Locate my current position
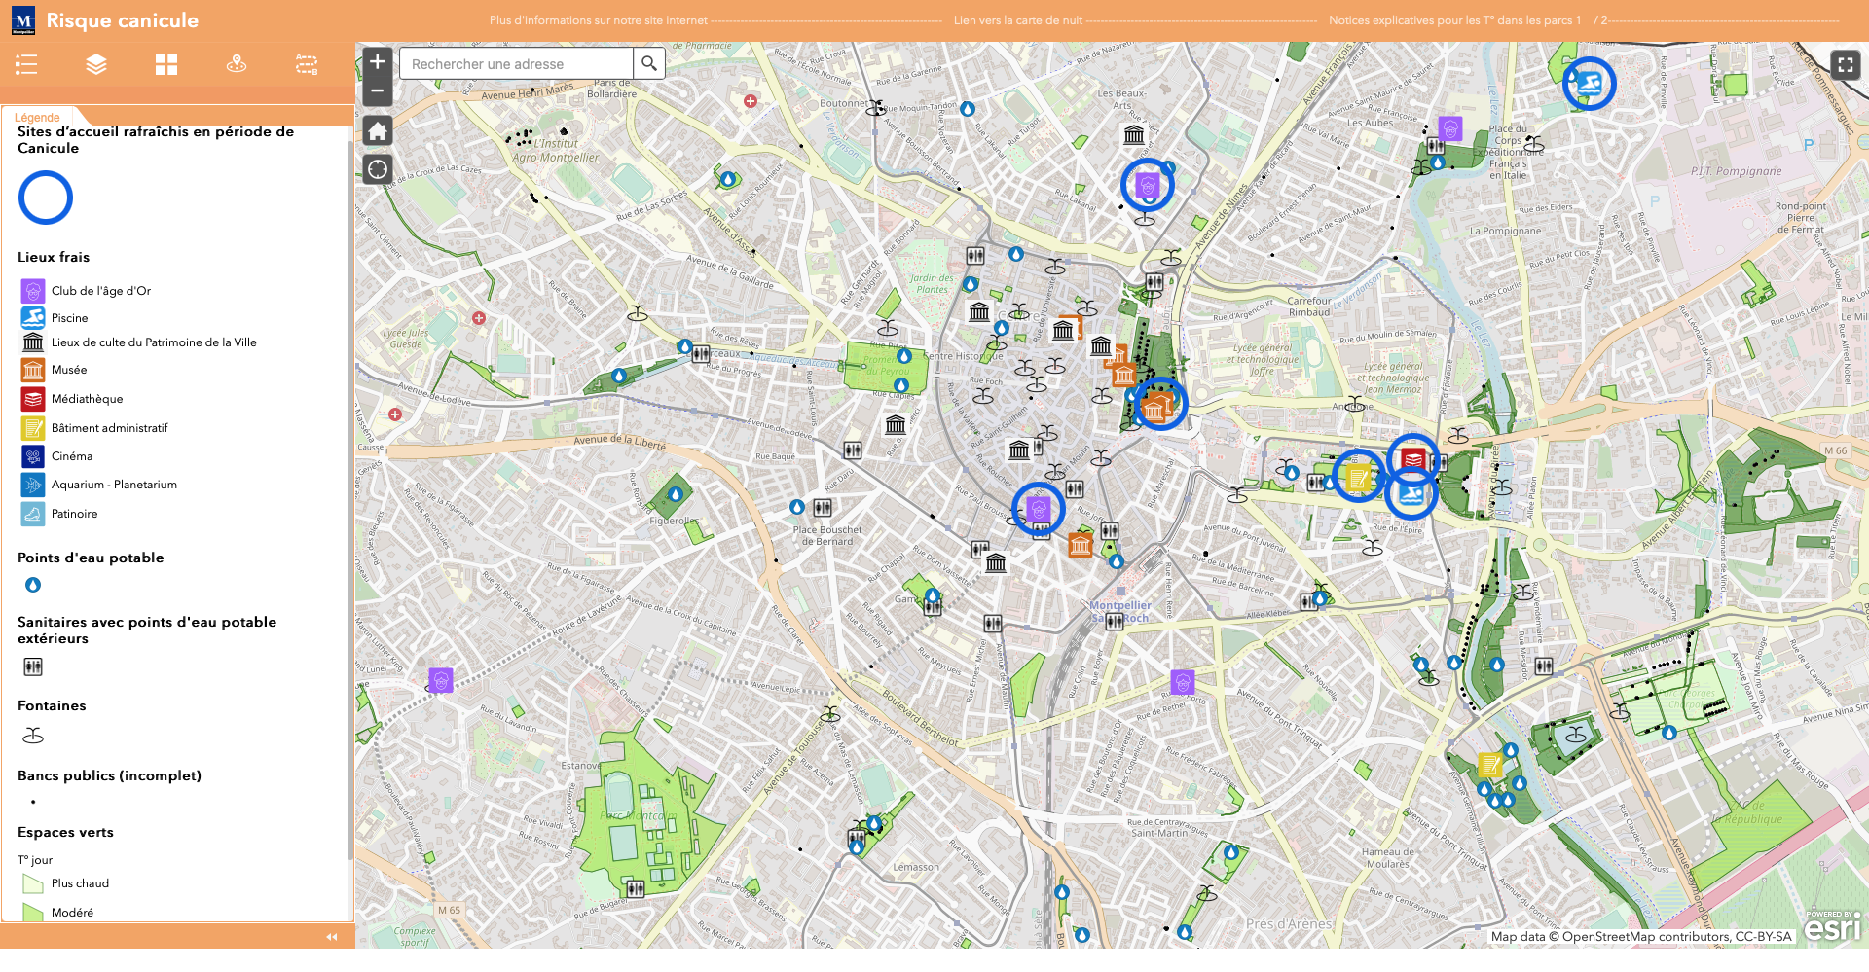Viewport: 1869px width, 972px height. (x=378, y=169)
